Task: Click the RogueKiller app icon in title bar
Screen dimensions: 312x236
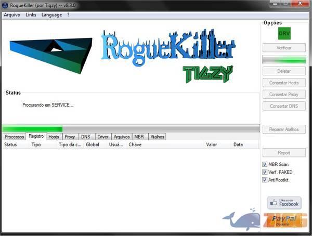Action: pos(6,5)
